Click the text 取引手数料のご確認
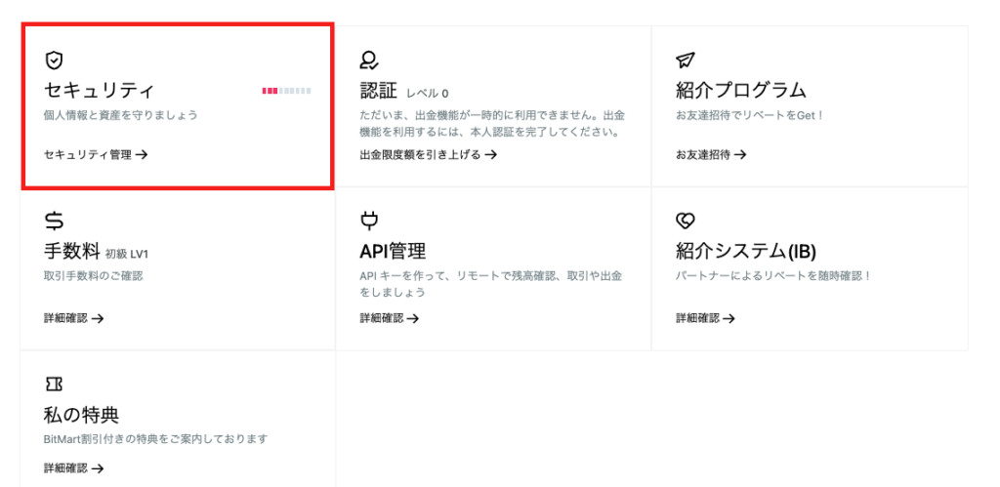1000x487 pixels. coord(93,276)
